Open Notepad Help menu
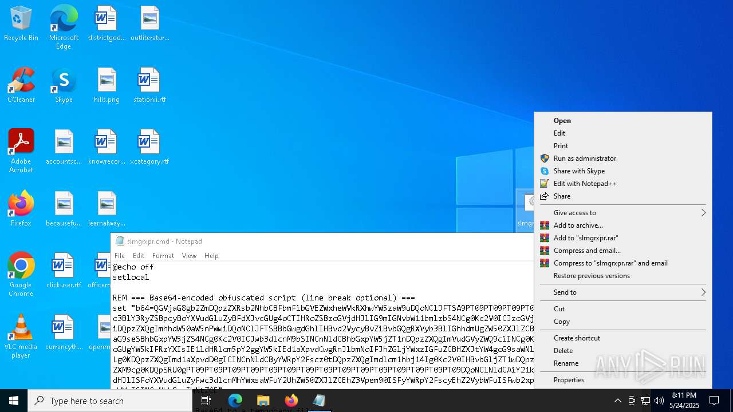 tap(211, 256)
